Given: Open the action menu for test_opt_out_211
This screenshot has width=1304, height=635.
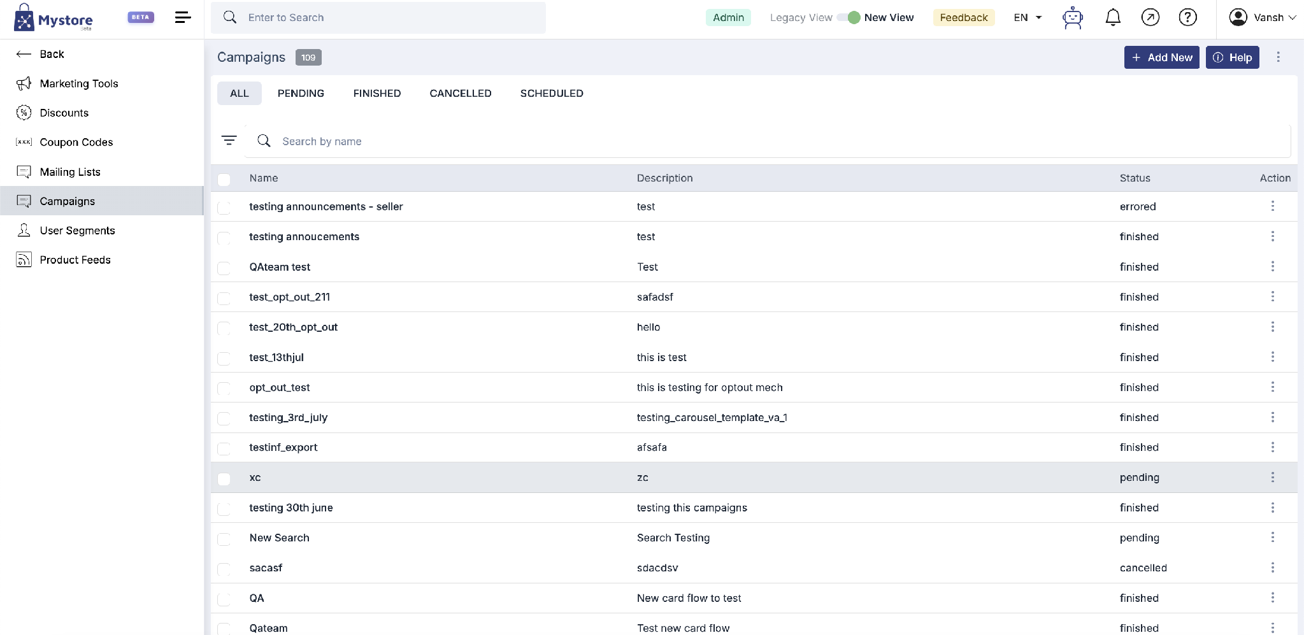Looking at the screenshot, I should pyautogui.click(x=1273, y=296).
